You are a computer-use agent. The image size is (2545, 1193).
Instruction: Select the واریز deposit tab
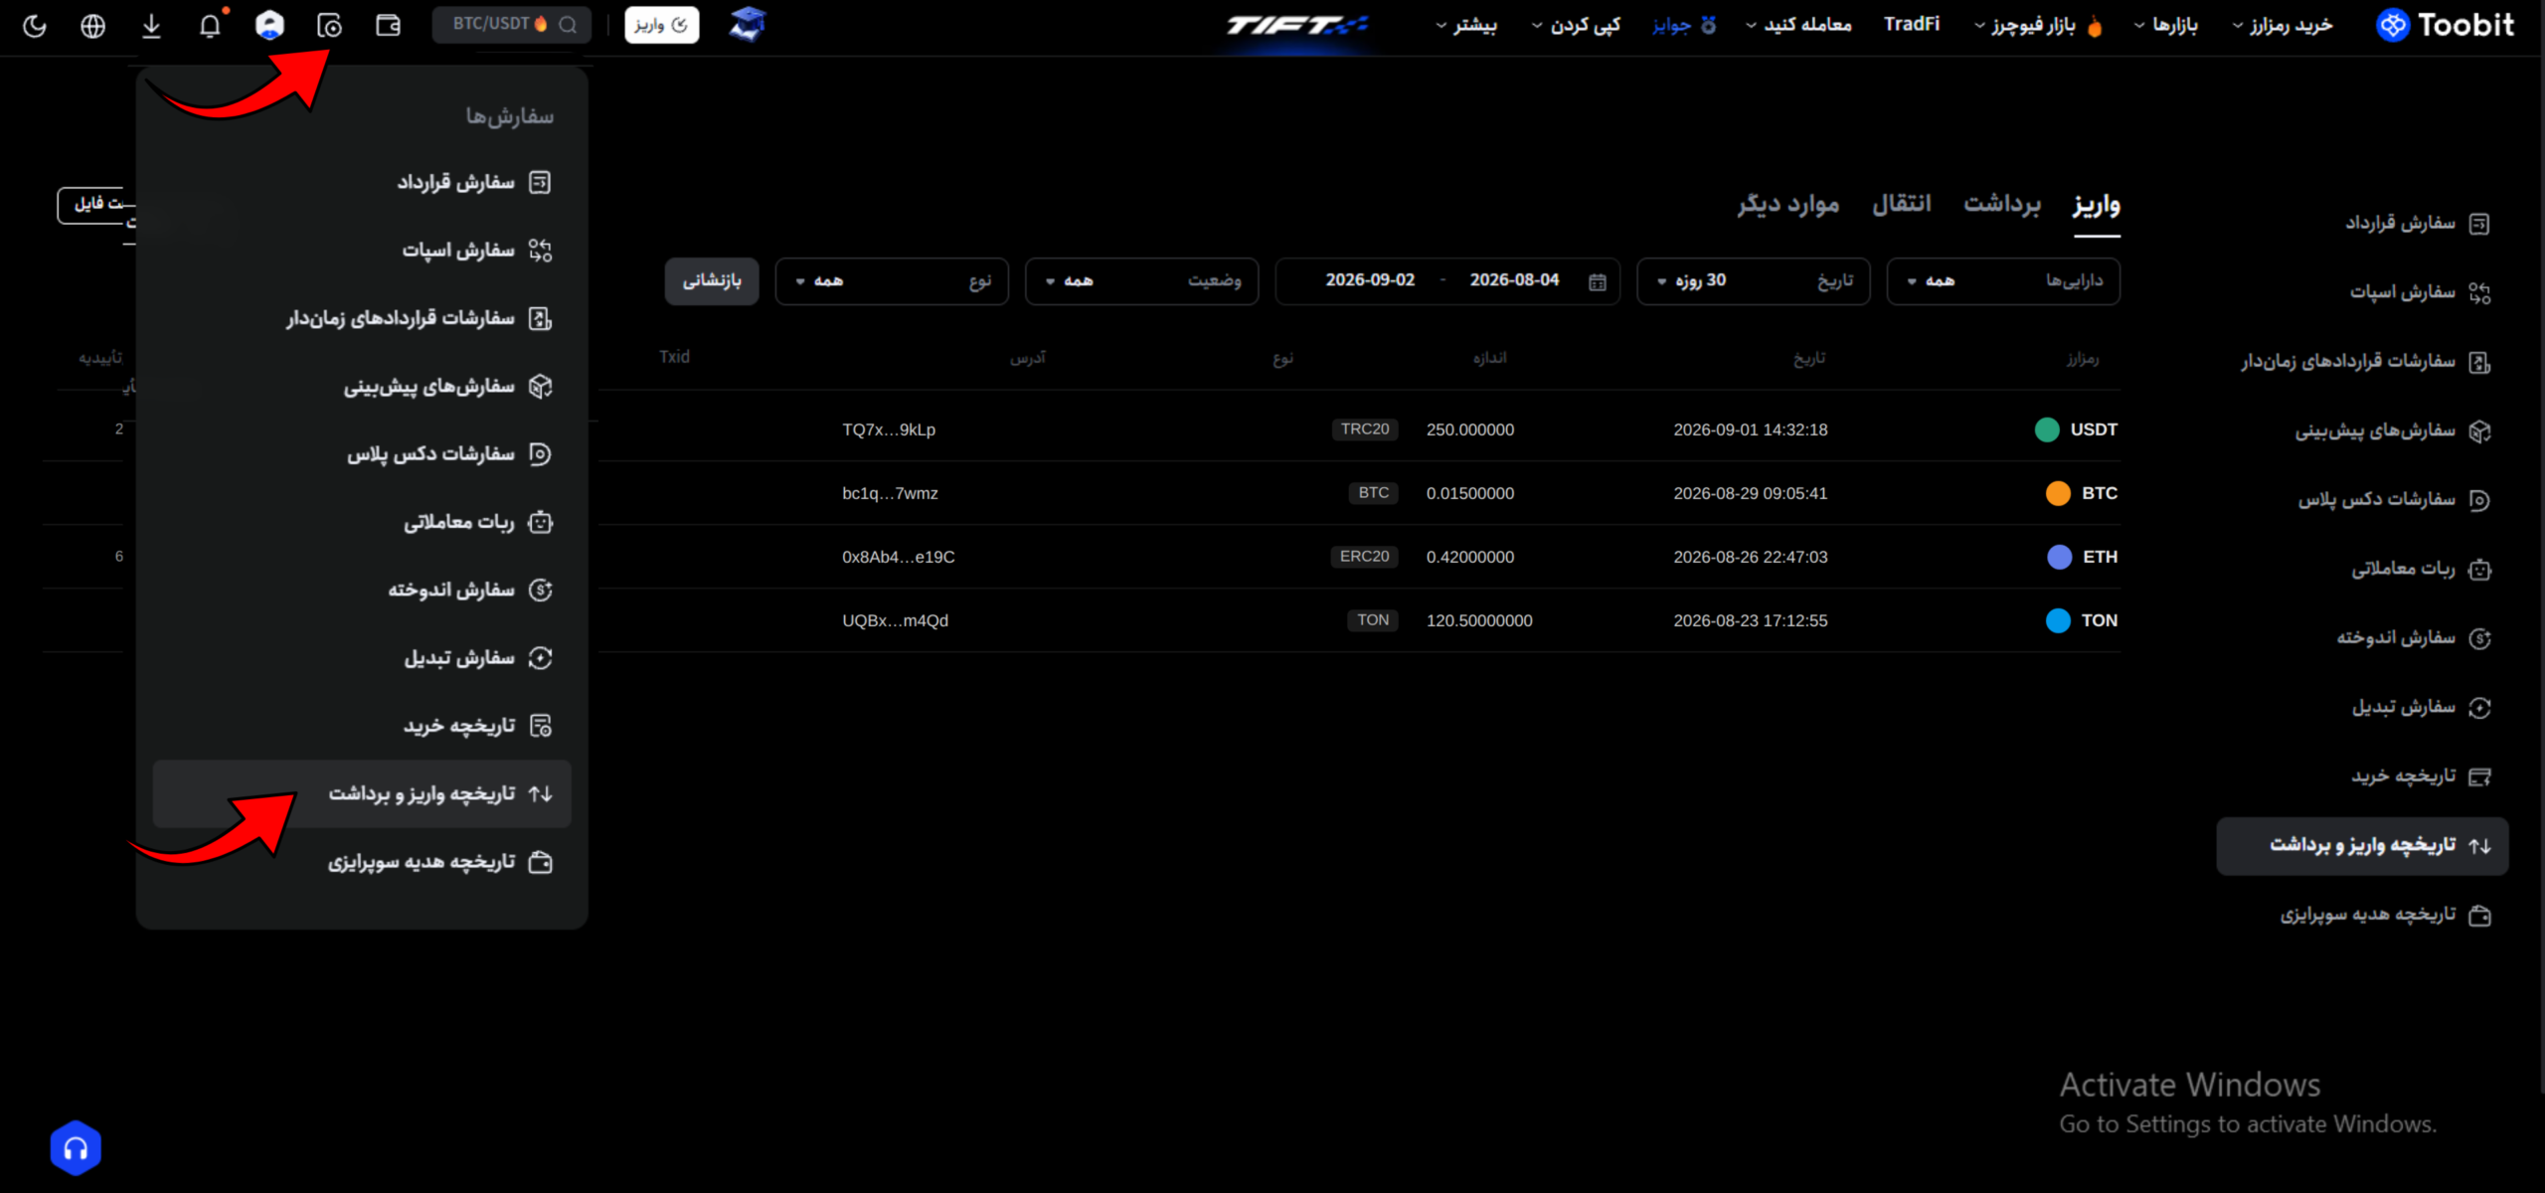tap(2097, 205)
